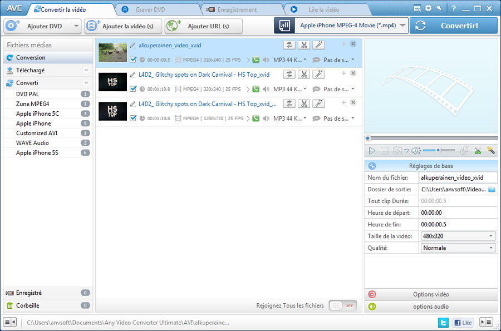Click the copy frames icon under preview
This screenshot has height=331, width=501.
465,150
